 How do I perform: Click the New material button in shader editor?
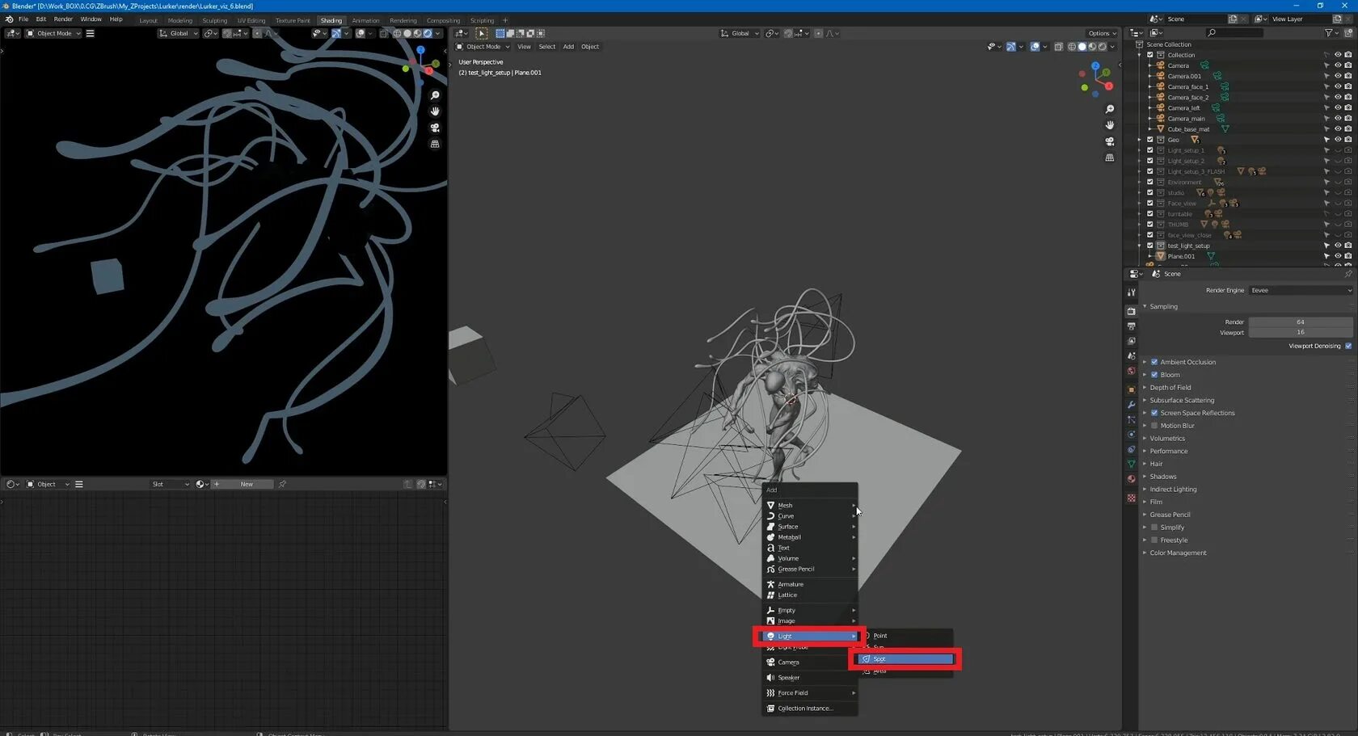(x=242, y=484)
